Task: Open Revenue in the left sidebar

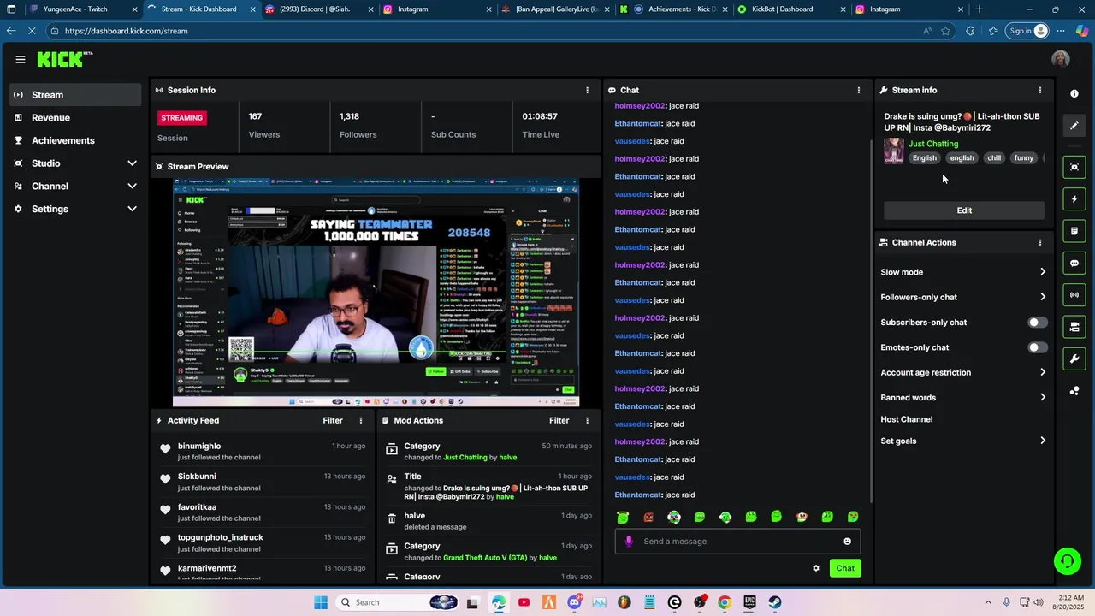Action: pos(75,117)
